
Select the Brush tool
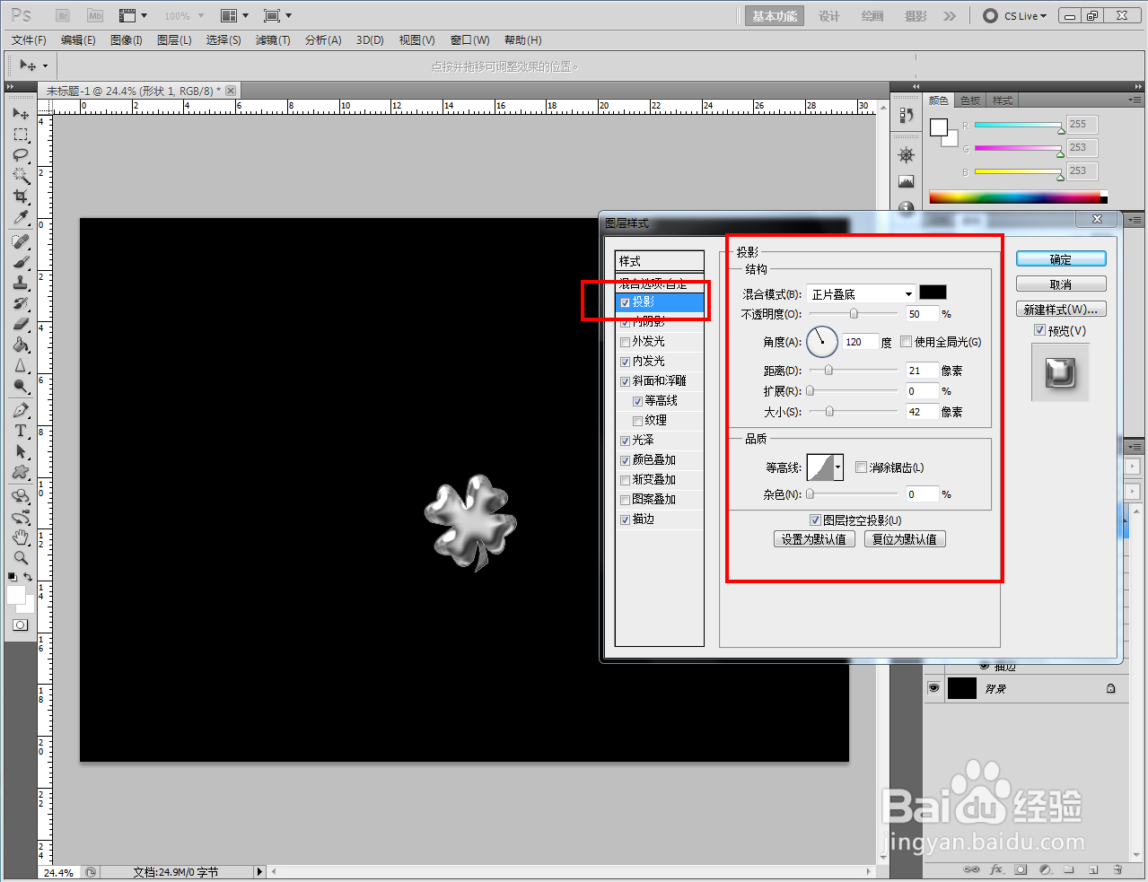click(21, 263)
